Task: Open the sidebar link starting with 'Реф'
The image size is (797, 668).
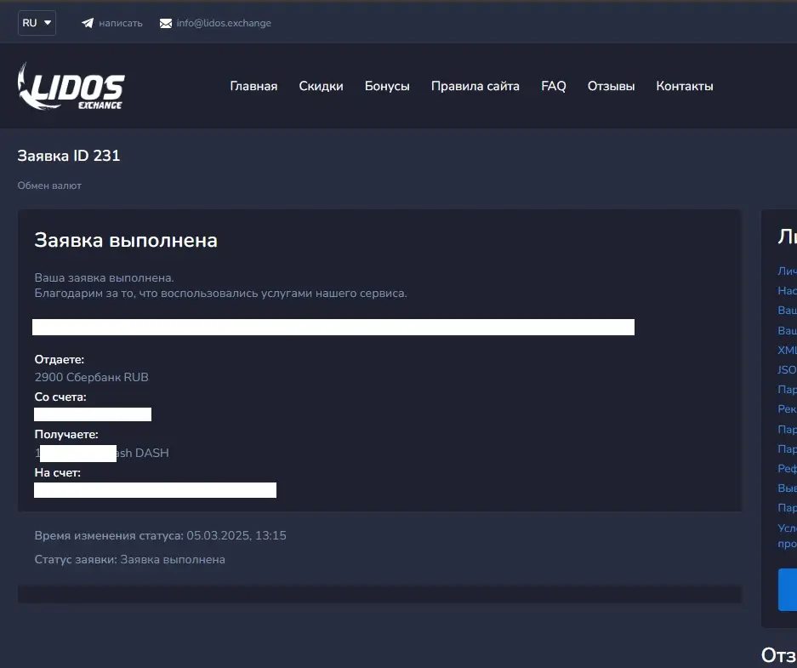Action: (x=788, y=468)
